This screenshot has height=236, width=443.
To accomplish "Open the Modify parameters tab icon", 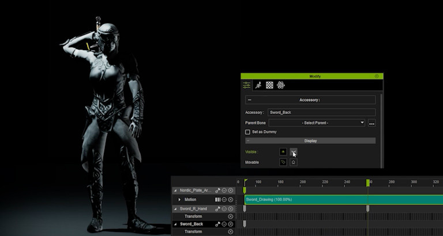I will point(247,85).
